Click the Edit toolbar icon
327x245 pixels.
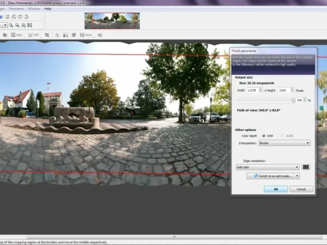point(33,35)
